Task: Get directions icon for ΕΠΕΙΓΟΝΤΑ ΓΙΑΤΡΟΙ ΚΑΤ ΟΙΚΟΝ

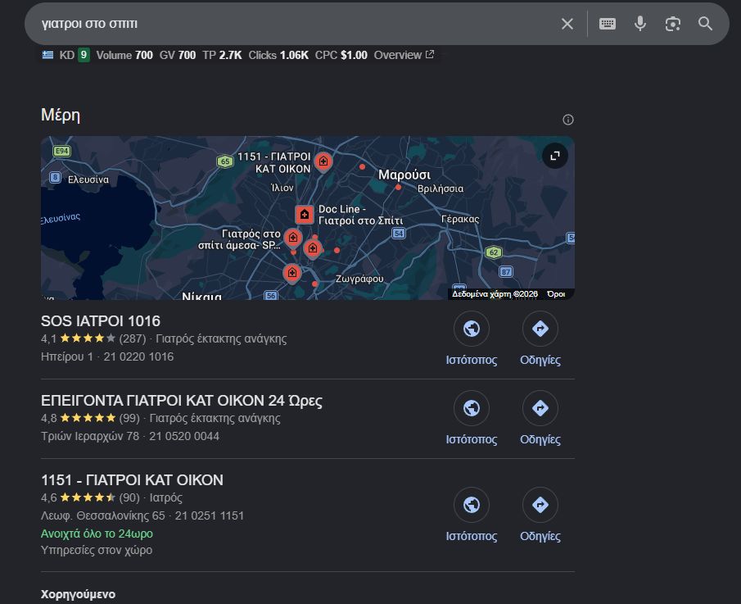Action: click(540, 407)
